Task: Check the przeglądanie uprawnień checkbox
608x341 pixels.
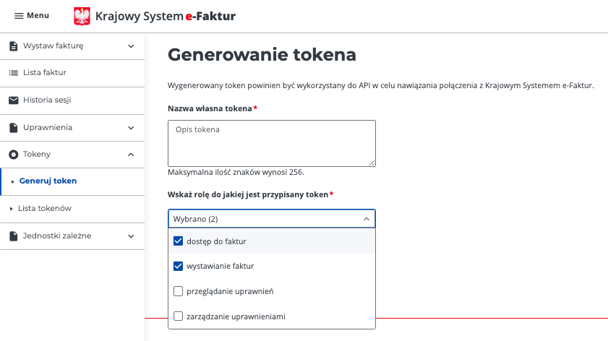Action: pos(178,291)
